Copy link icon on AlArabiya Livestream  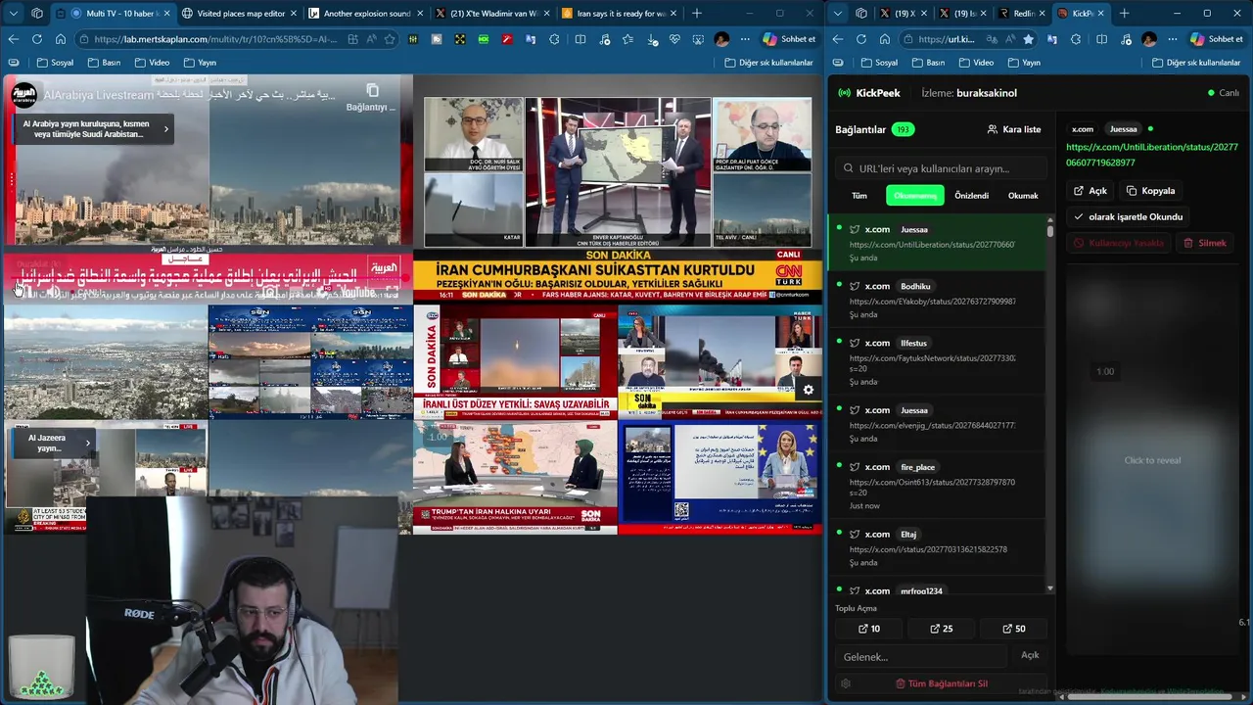[372, 91]
